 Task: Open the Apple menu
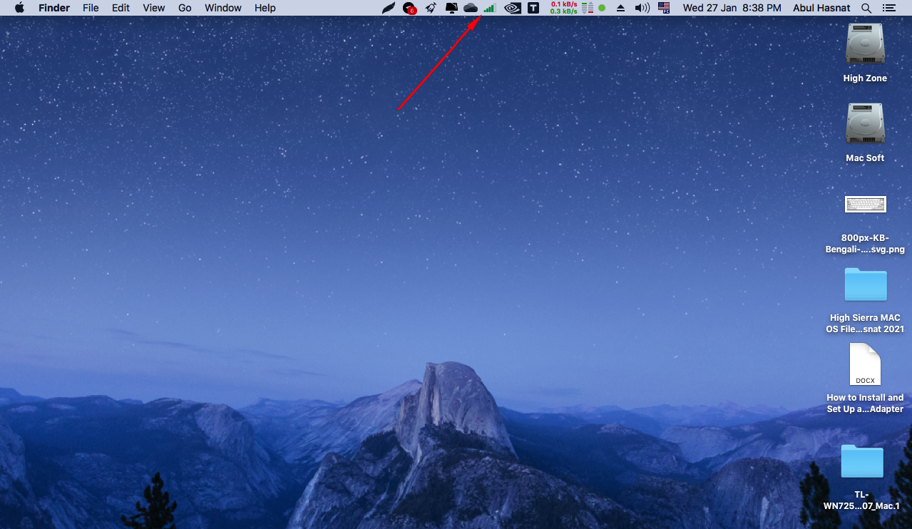tap(19, 8)
